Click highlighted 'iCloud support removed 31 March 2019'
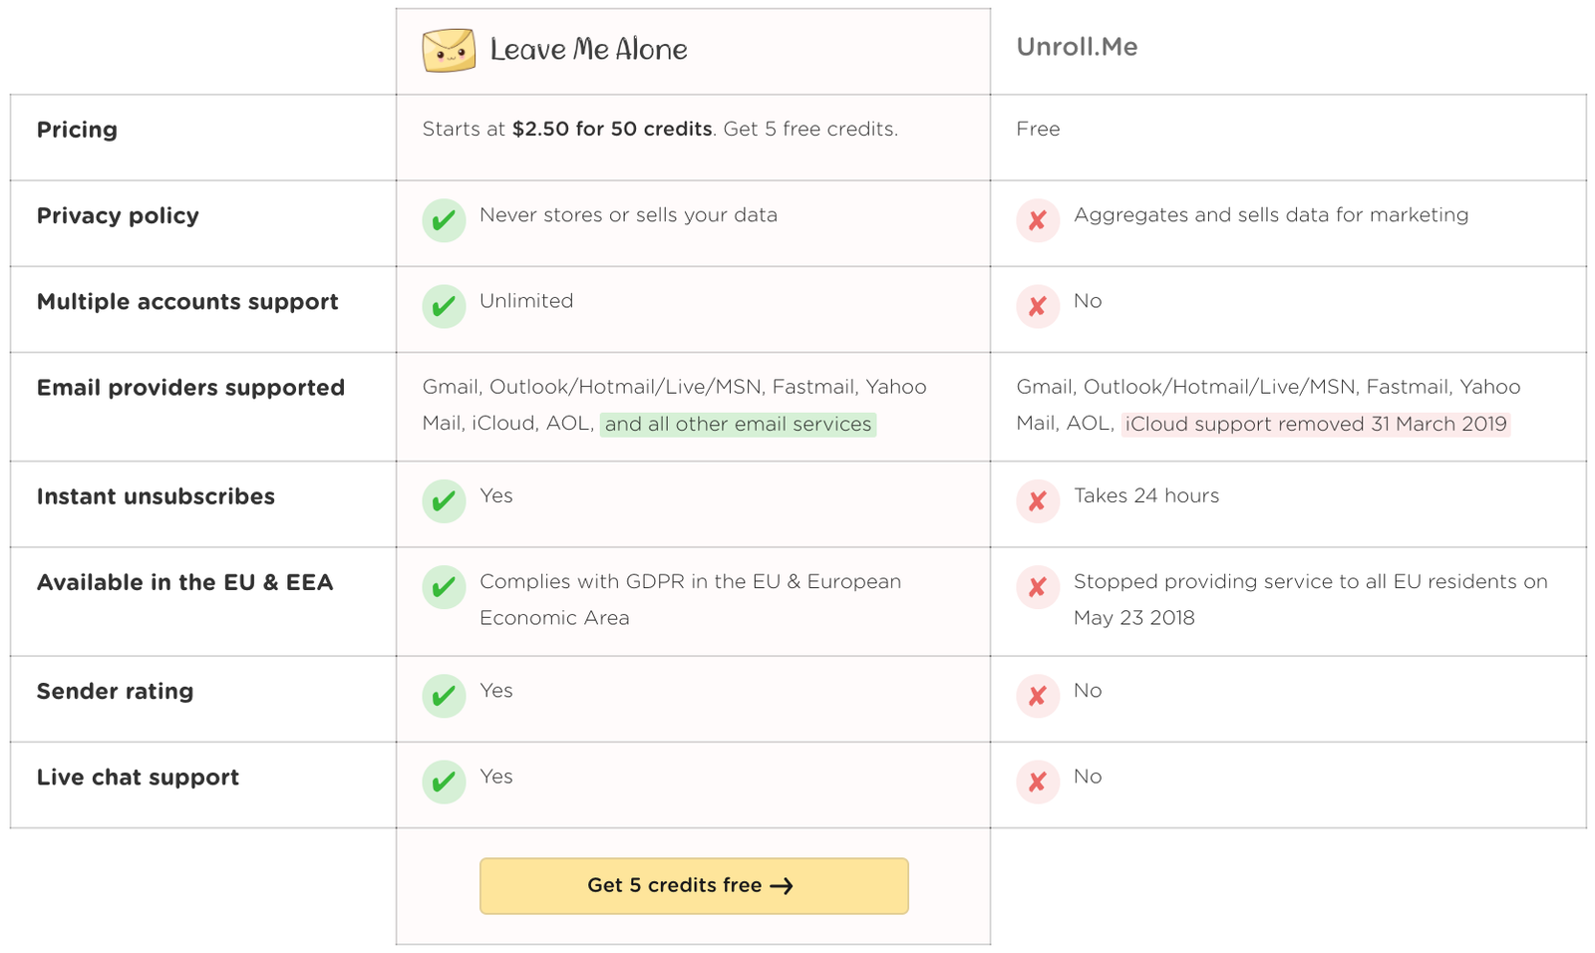Screen dimensions: 1595x953 1316,424
